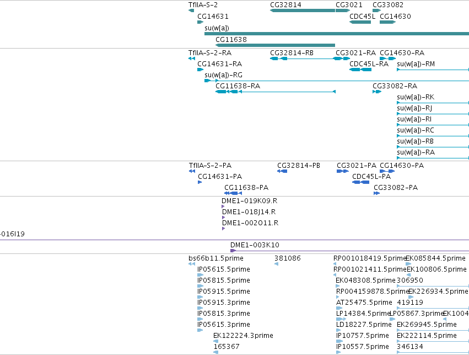Select the CDC45L-RA transcript label
The image size is (469, 355).
tap(369, 64)
